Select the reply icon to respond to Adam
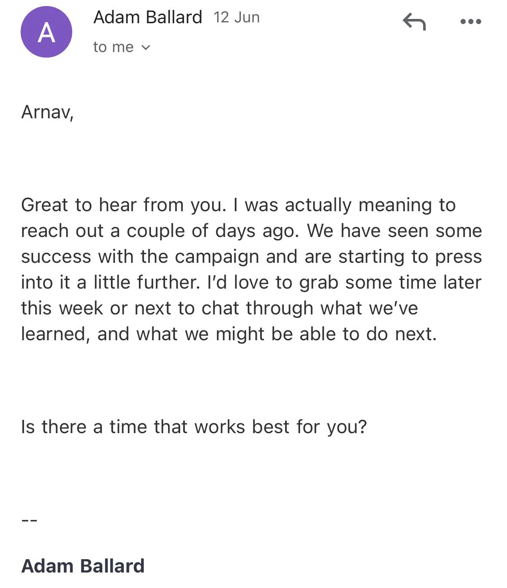 coord(414,22)
